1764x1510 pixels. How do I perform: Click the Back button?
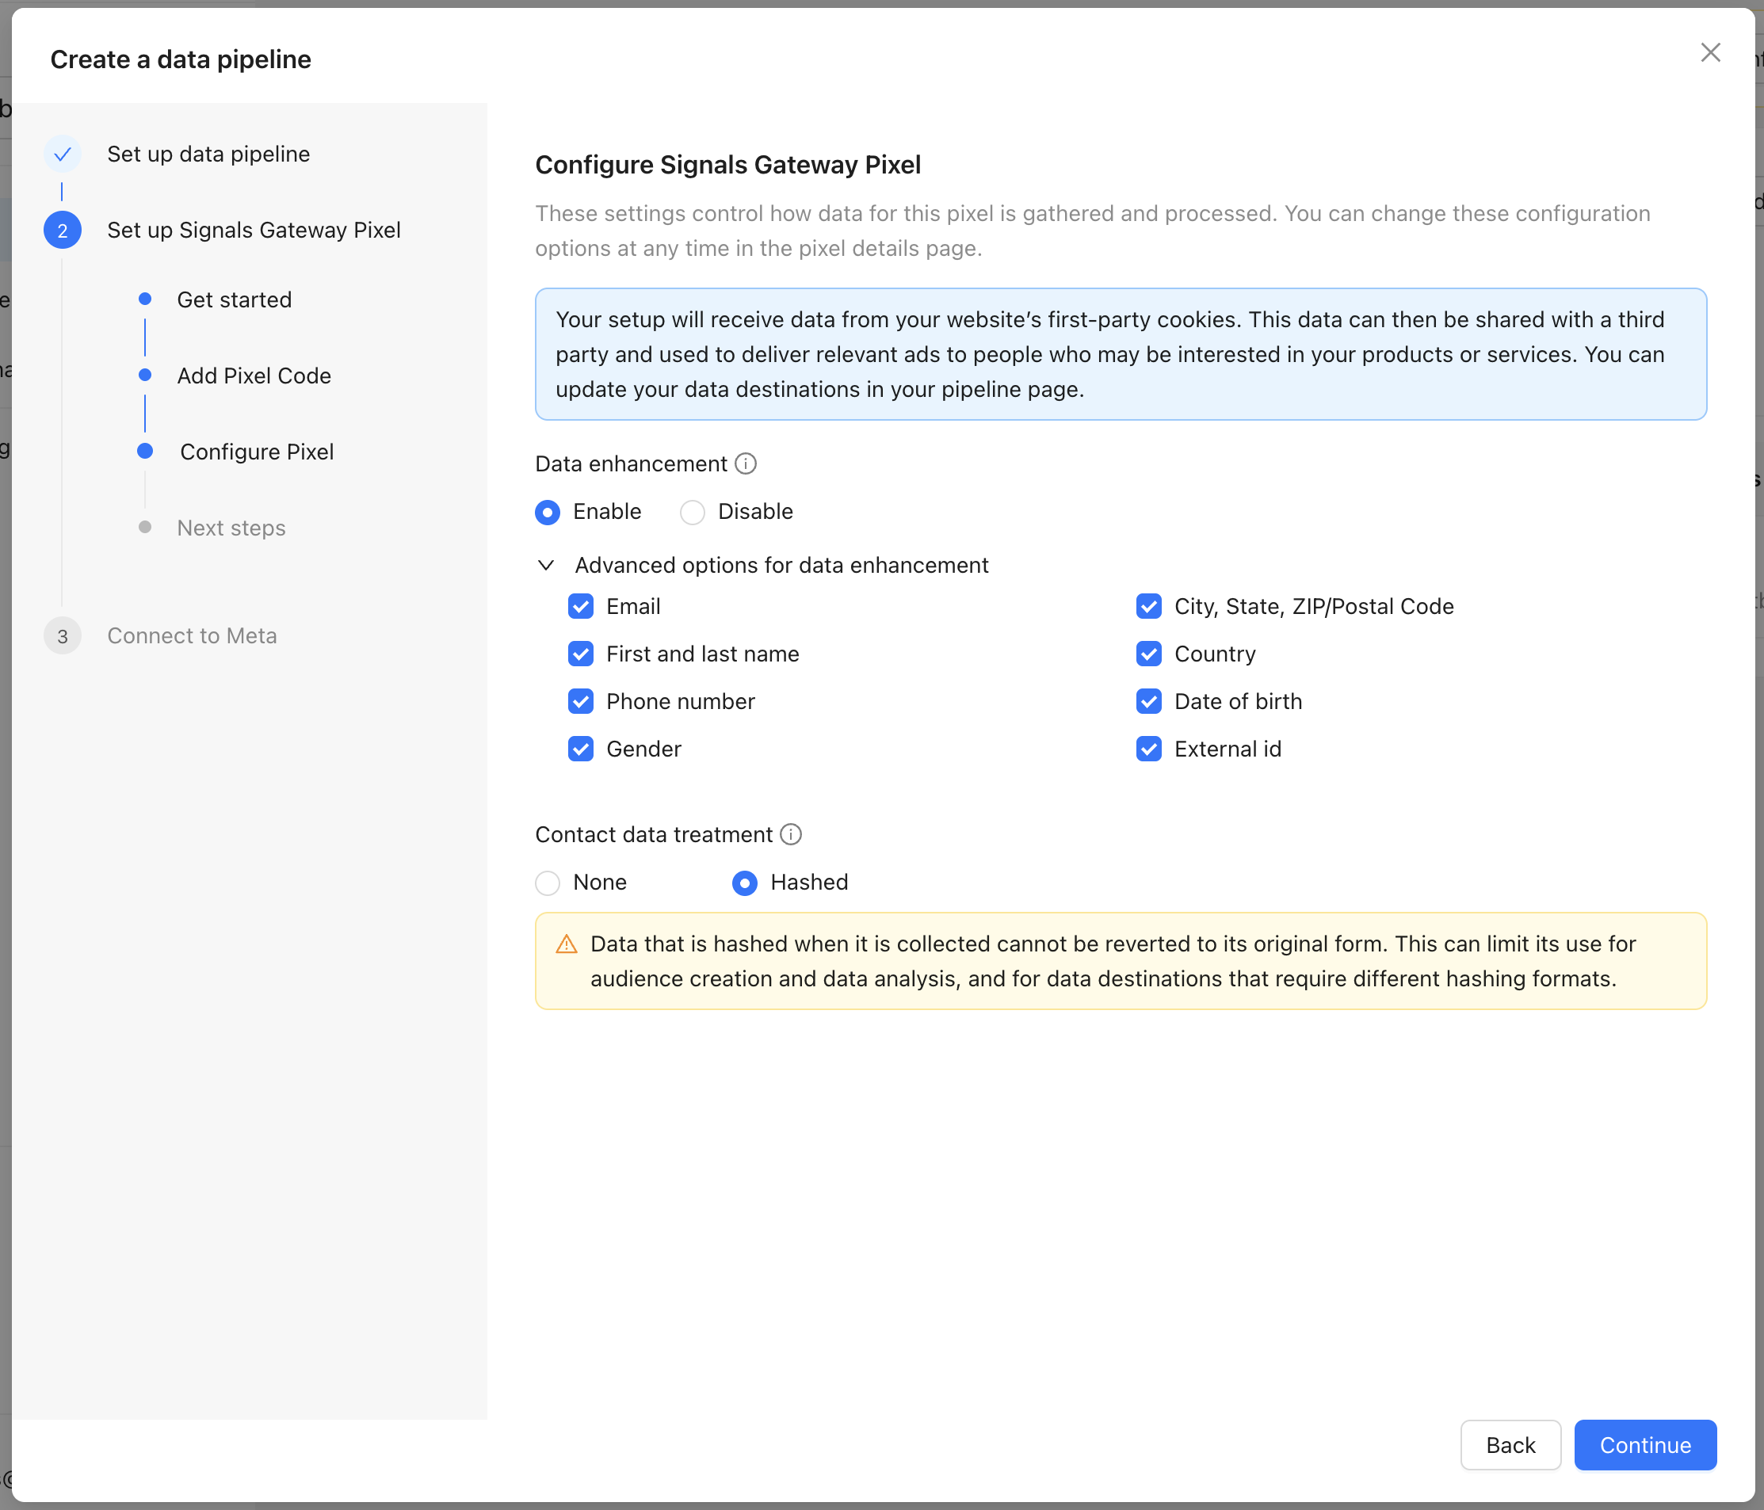coord(1510,1444)
